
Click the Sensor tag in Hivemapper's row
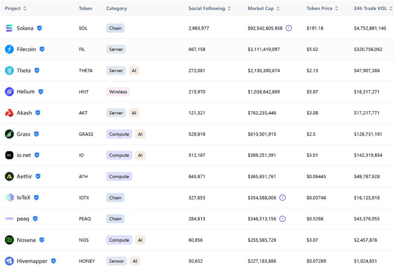coord(117,261)
